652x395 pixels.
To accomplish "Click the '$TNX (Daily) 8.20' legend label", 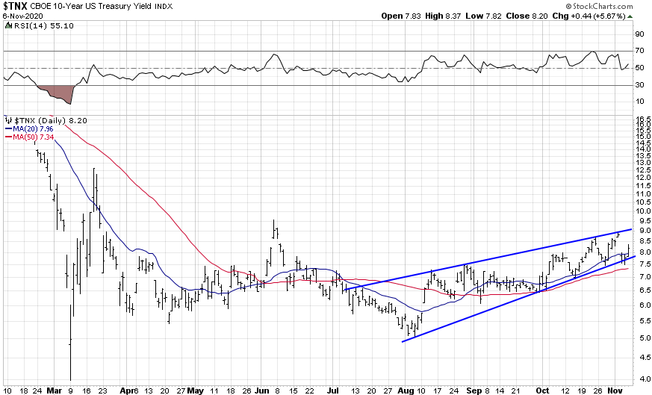I will tap(51, 120).
